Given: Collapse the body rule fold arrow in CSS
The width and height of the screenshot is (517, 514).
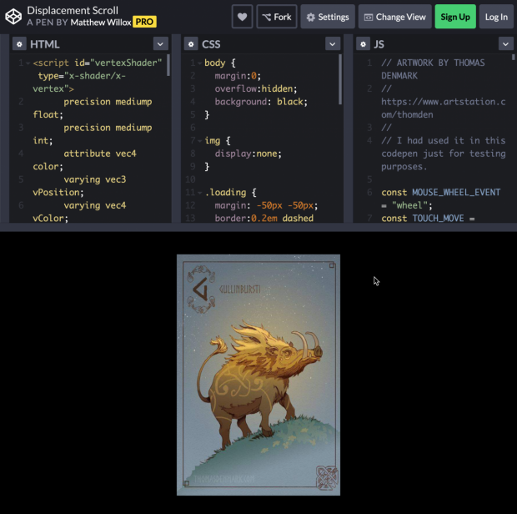Looking at the screenshot, I should click(200, 63).
